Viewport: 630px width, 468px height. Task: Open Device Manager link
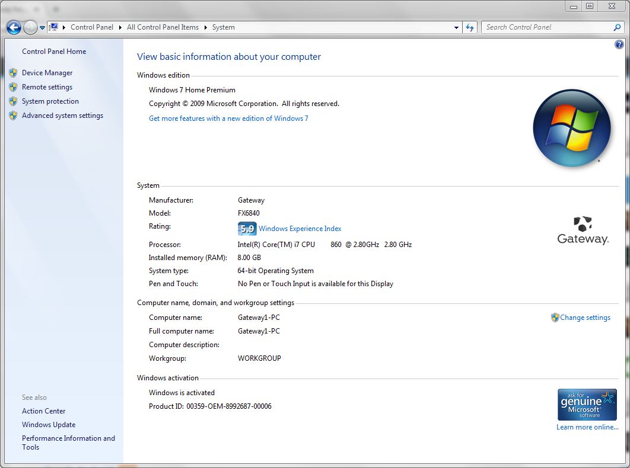47,73
